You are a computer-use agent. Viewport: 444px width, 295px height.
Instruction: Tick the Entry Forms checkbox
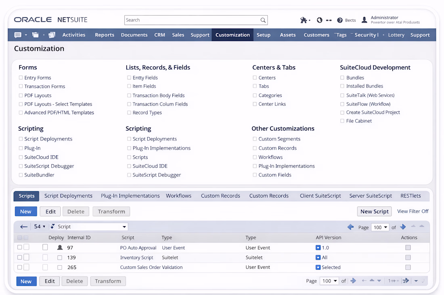[x=21, y=78]
